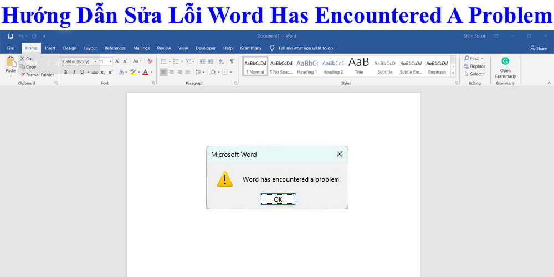This screenshot has height=277, width=554.
Task: Click the Undo arrow in Quick Access Toolbar
Action: click(21, 36)
